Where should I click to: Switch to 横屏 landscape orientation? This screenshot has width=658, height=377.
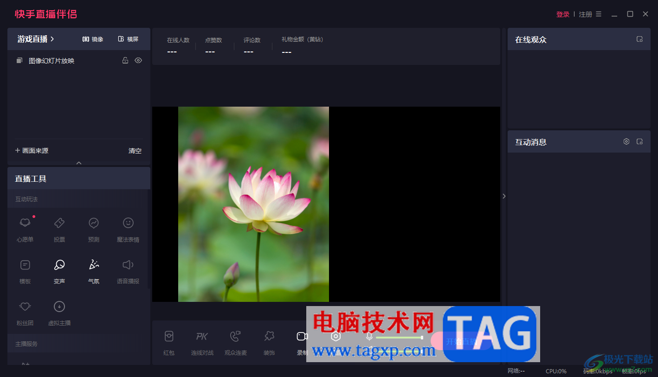coord(129,39)
